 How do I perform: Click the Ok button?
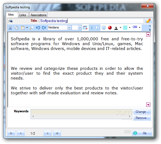[142, 133]
